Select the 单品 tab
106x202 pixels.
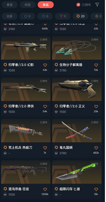pyautogui.click(x=46, y=5)
